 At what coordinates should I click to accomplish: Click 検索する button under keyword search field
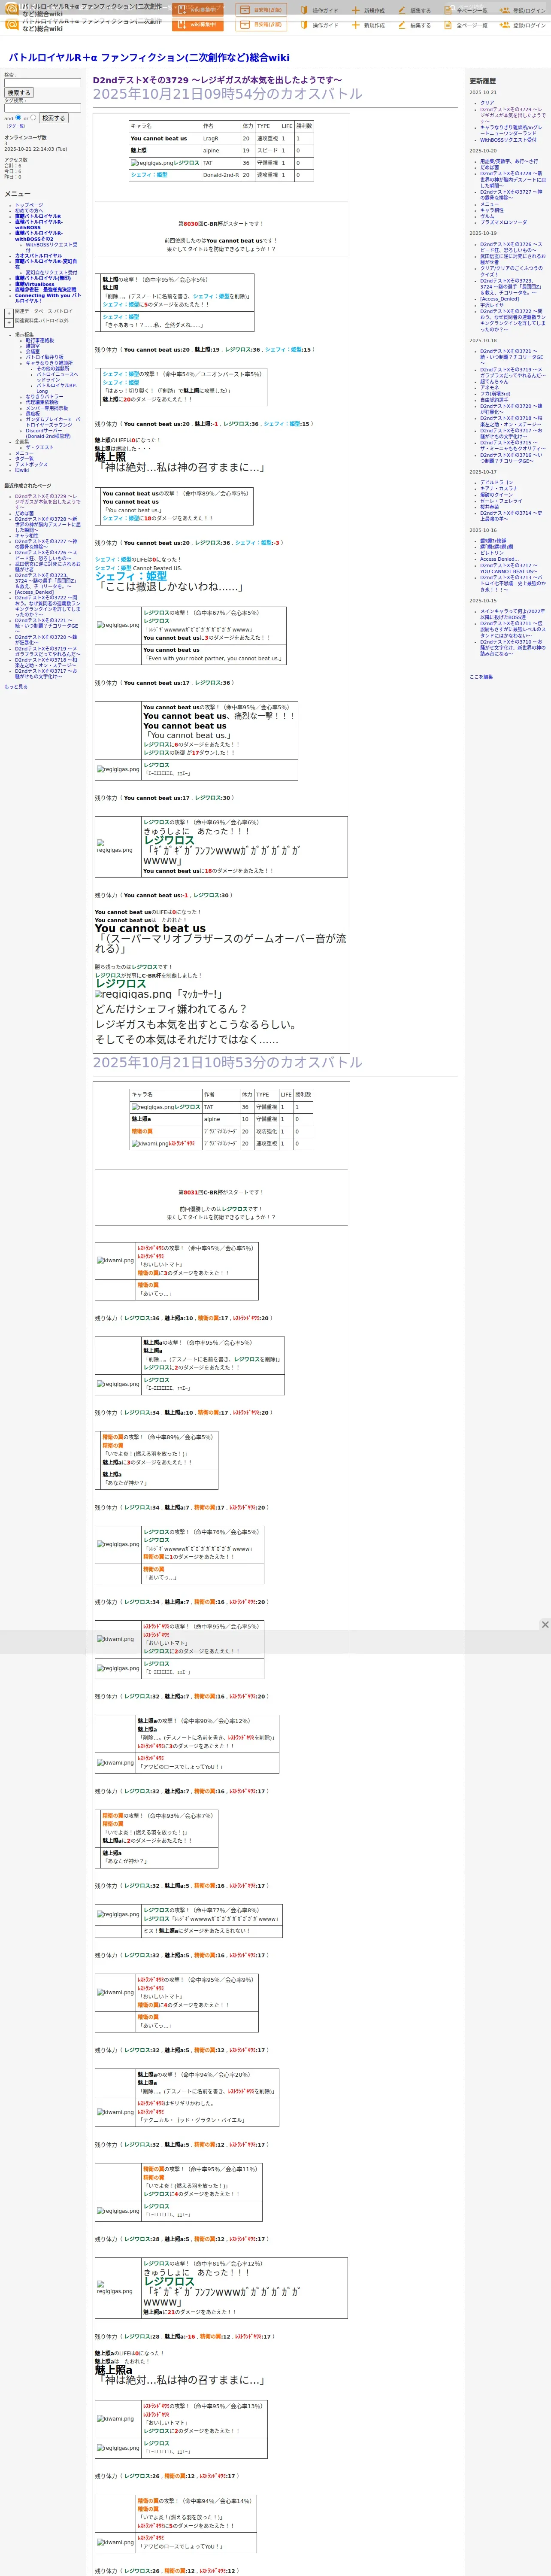click(18, 93)
